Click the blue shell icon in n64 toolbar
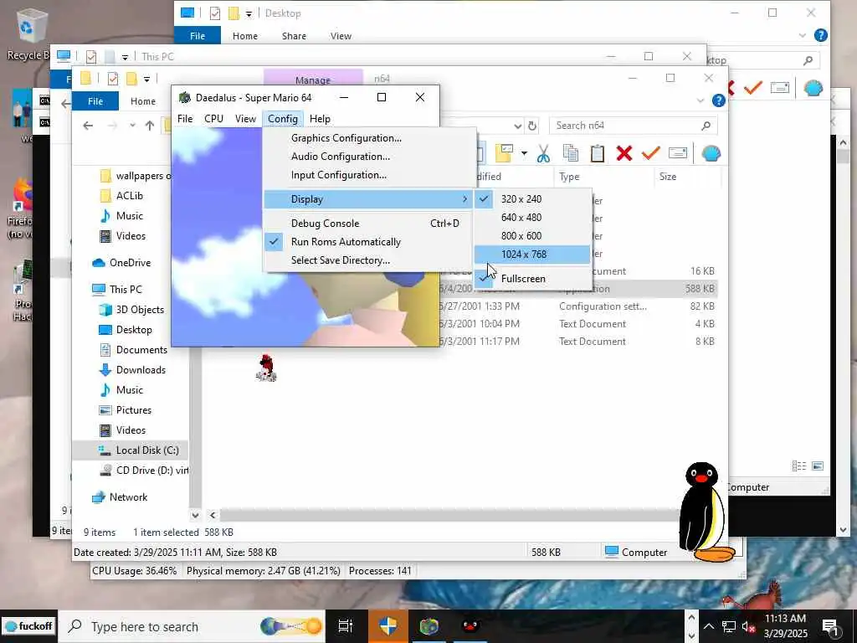This screenshot has width=857, height=643. point(711,154)
